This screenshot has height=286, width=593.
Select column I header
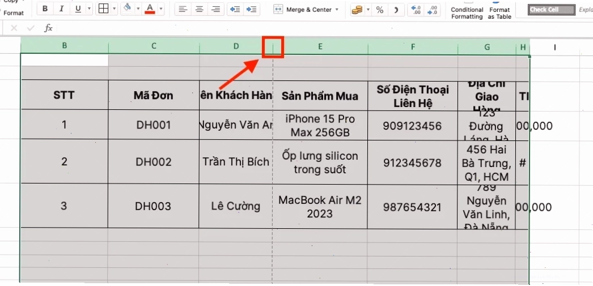coord(555,47)
